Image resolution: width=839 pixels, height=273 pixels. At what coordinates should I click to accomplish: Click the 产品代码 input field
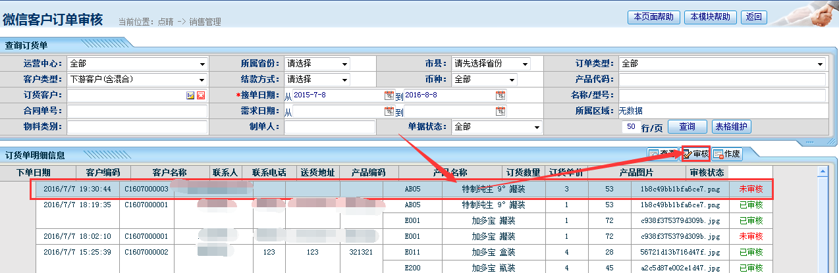722,80
